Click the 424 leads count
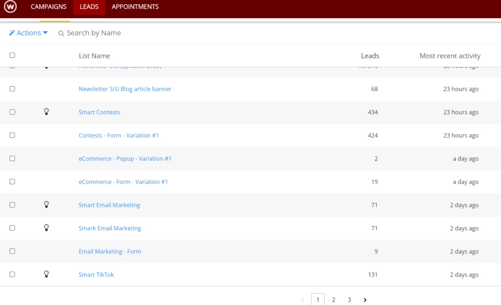The height and width of the screenshot is (305, 501). pos(372,135)
